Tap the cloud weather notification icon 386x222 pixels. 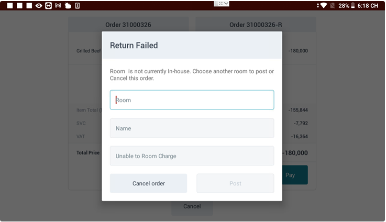[x=68, y=6]
